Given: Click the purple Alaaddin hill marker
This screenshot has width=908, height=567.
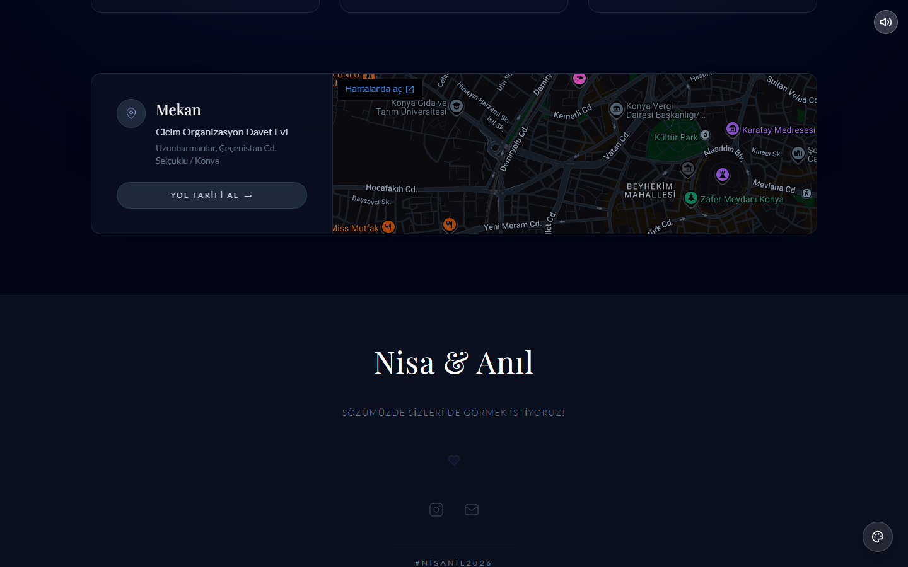Looking at the screenshot, I should click(x=723, y=175).
